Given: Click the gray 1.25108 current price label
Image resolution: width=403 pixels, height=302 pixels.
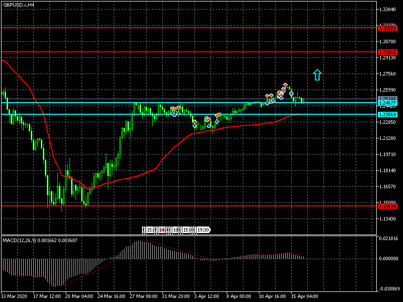Looking at the screenshot, I should point(387,99).
